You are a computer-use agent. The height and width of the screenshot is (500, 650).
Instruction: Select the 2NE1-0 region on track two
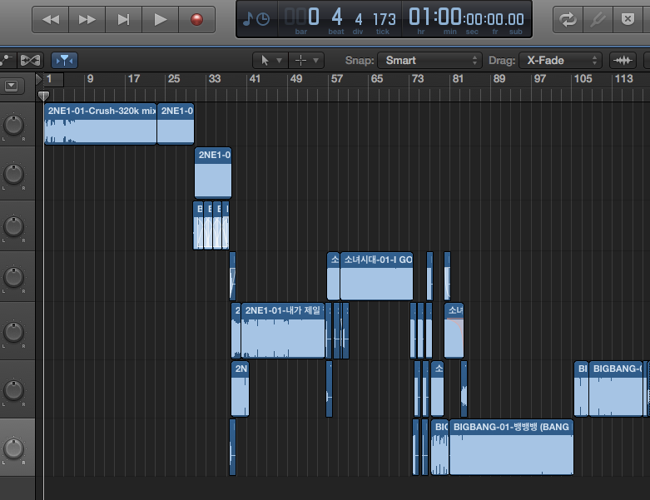[213, 173]
